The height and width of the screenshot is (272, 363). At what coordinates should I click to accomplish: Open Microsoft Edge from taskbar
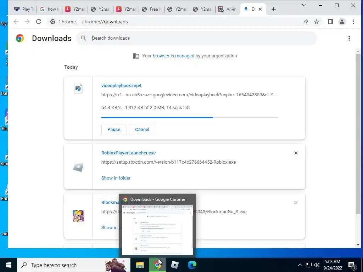(192, 265)
